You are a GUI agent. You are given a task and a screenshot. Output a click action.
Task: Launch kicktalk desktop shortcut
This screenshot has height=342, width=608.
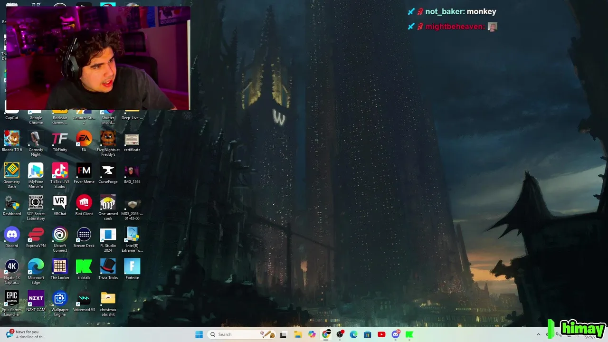click(84, 269)
